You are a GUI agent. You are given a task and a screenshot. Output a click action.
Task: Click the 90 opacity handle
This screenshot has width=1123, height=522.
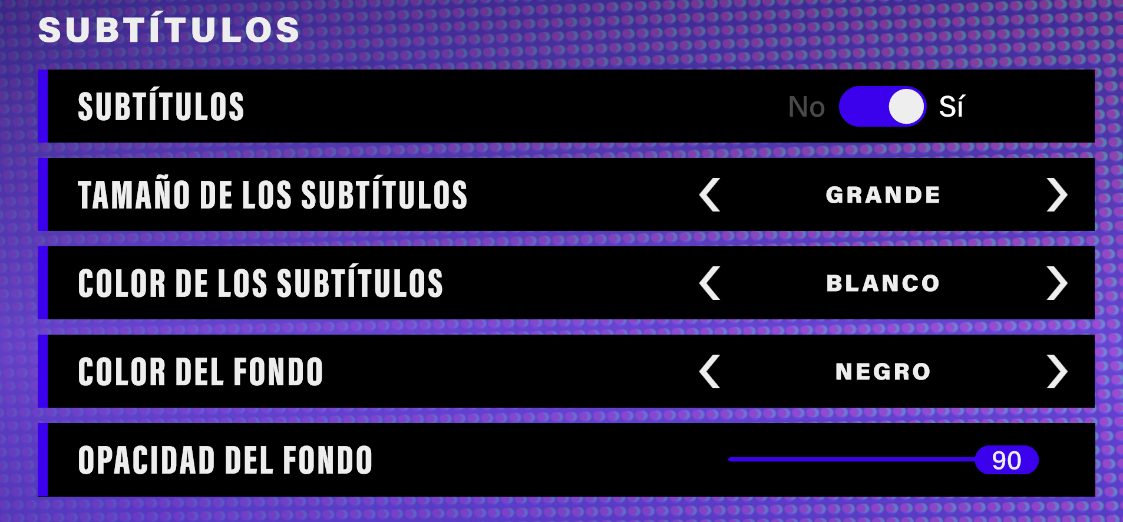pos(1009,460)
